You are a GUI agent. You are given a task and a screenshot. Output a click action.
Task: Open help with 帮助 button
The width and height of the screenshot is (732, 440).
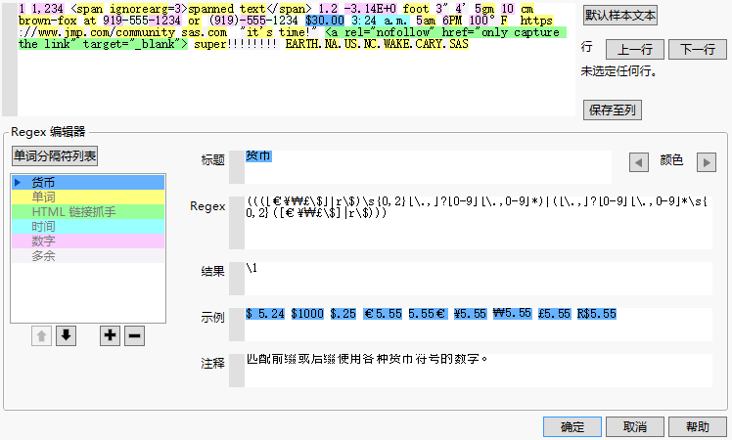point(698,427)
